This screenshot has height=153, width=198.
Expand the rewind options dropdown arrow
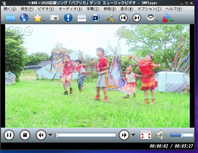pyautogui.click(x=50, y=135)
